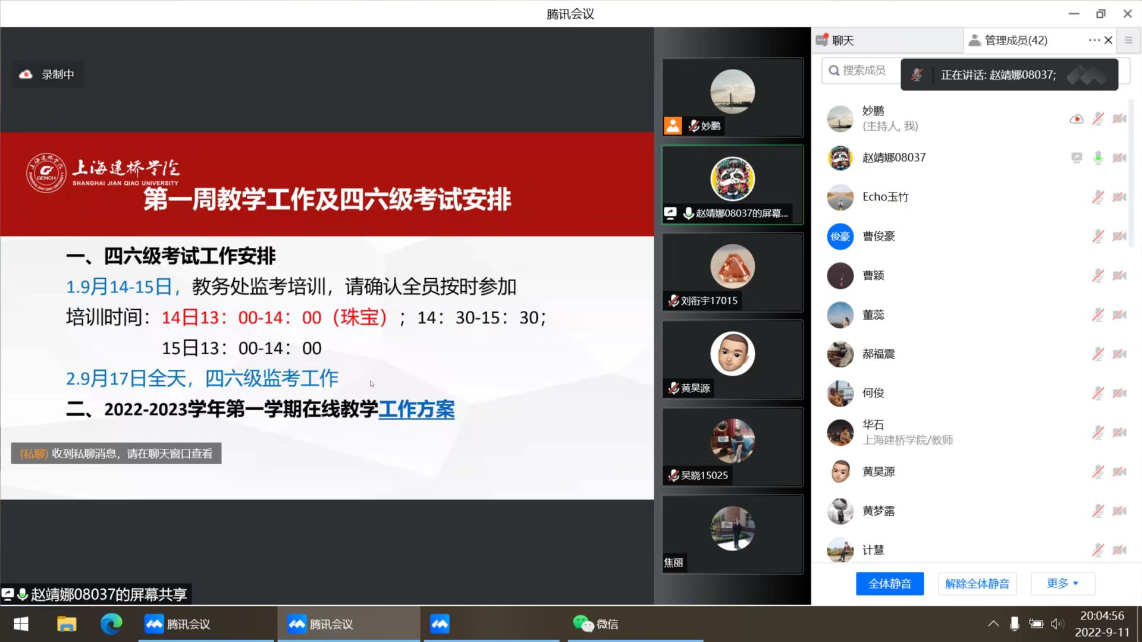
Task: Click the recording indicator beside 妙鹏
Action: (1076, 119)
